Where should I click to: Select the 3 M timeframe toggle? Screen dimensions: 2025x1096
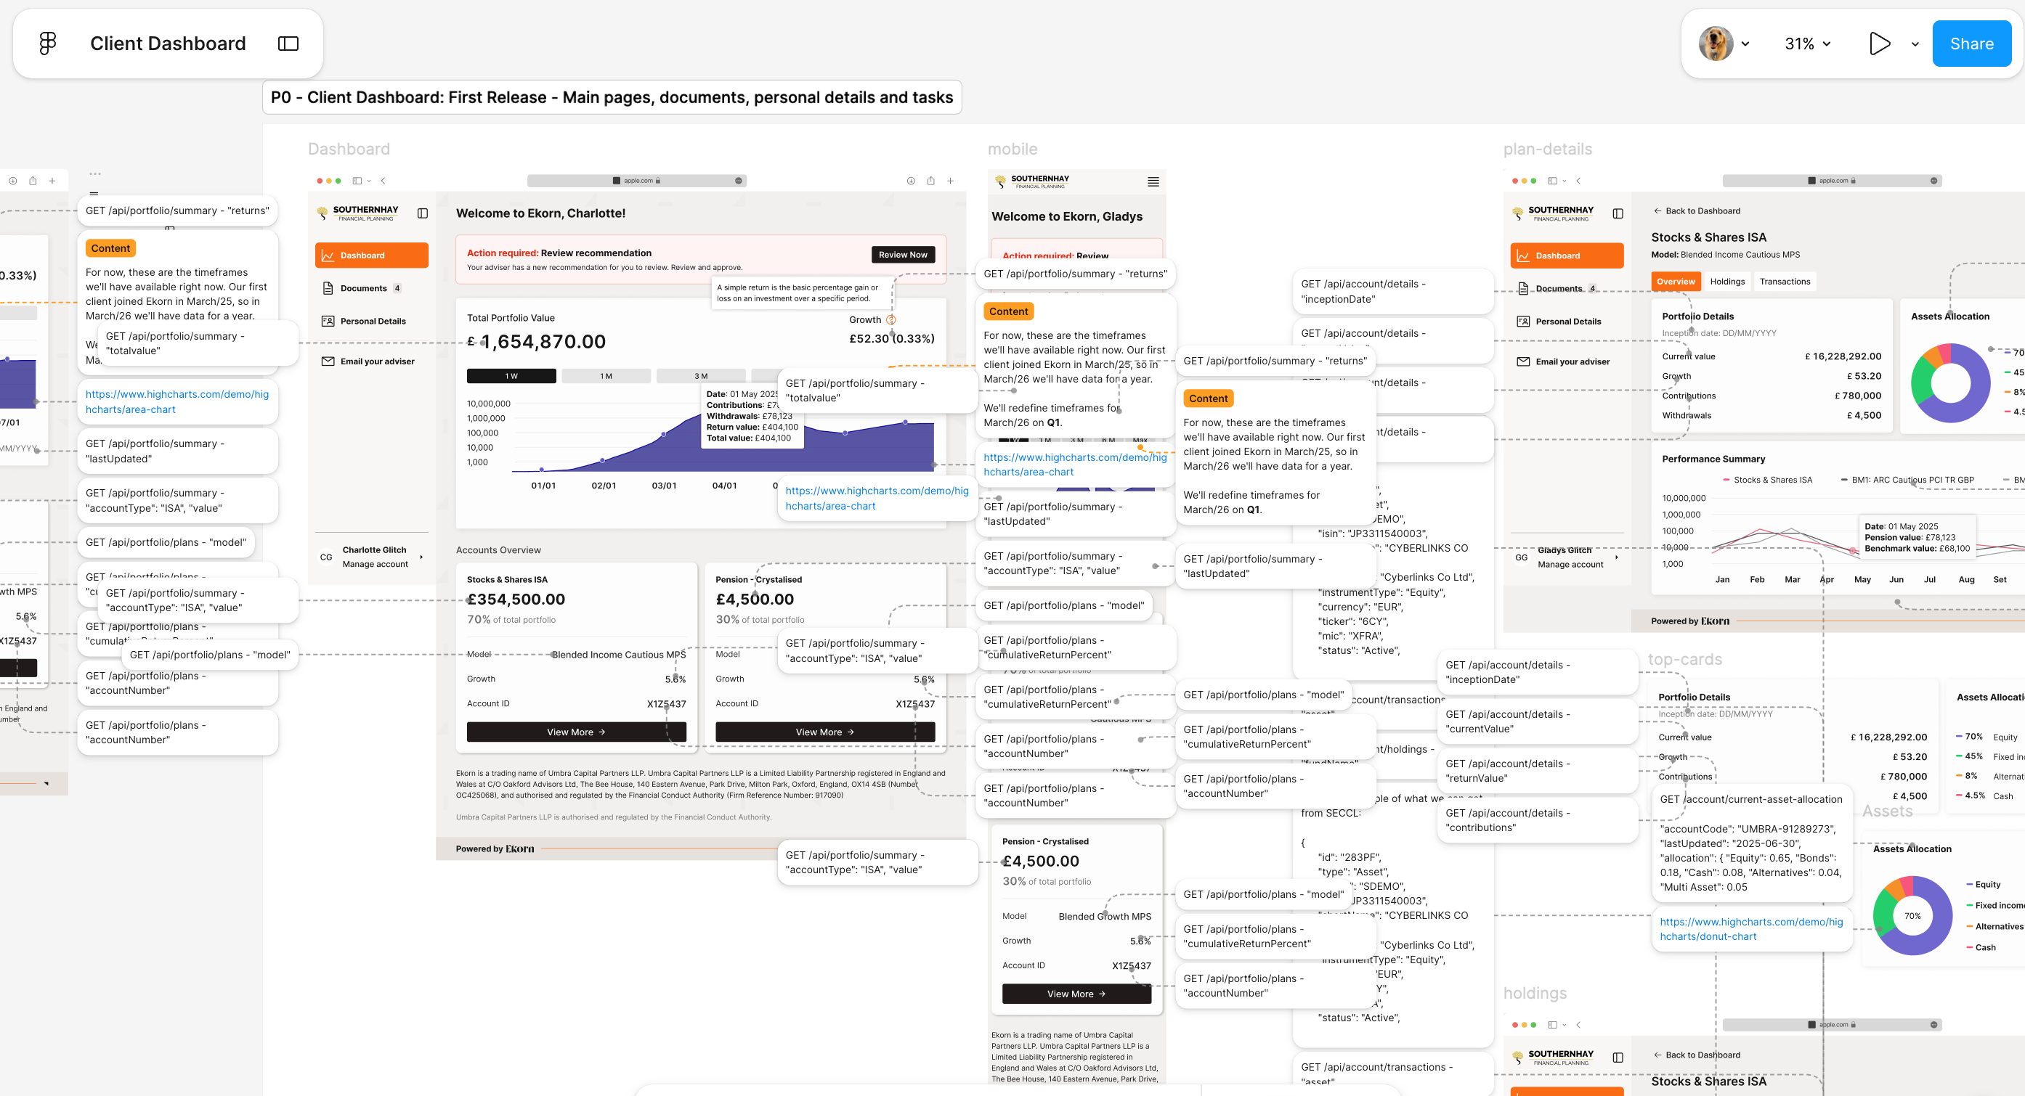point(700,376)
